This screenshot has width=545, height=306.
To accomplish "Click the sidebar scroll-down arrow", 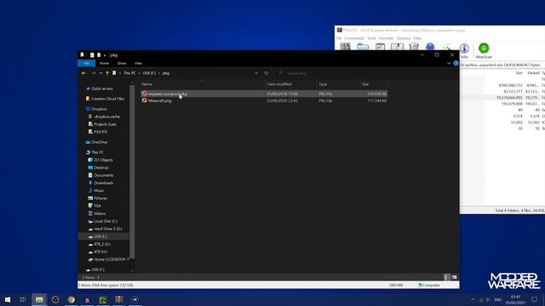I will [x=132, y=270].
